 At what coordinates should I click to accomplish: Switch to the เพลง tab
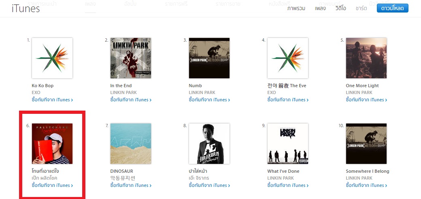click(x=320, y=8)
